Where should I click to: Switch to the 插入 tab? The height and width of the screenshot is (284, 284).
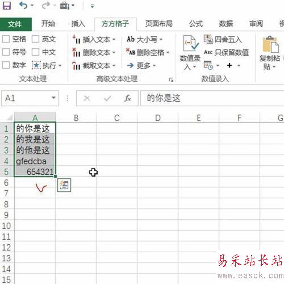pos(78,24)
